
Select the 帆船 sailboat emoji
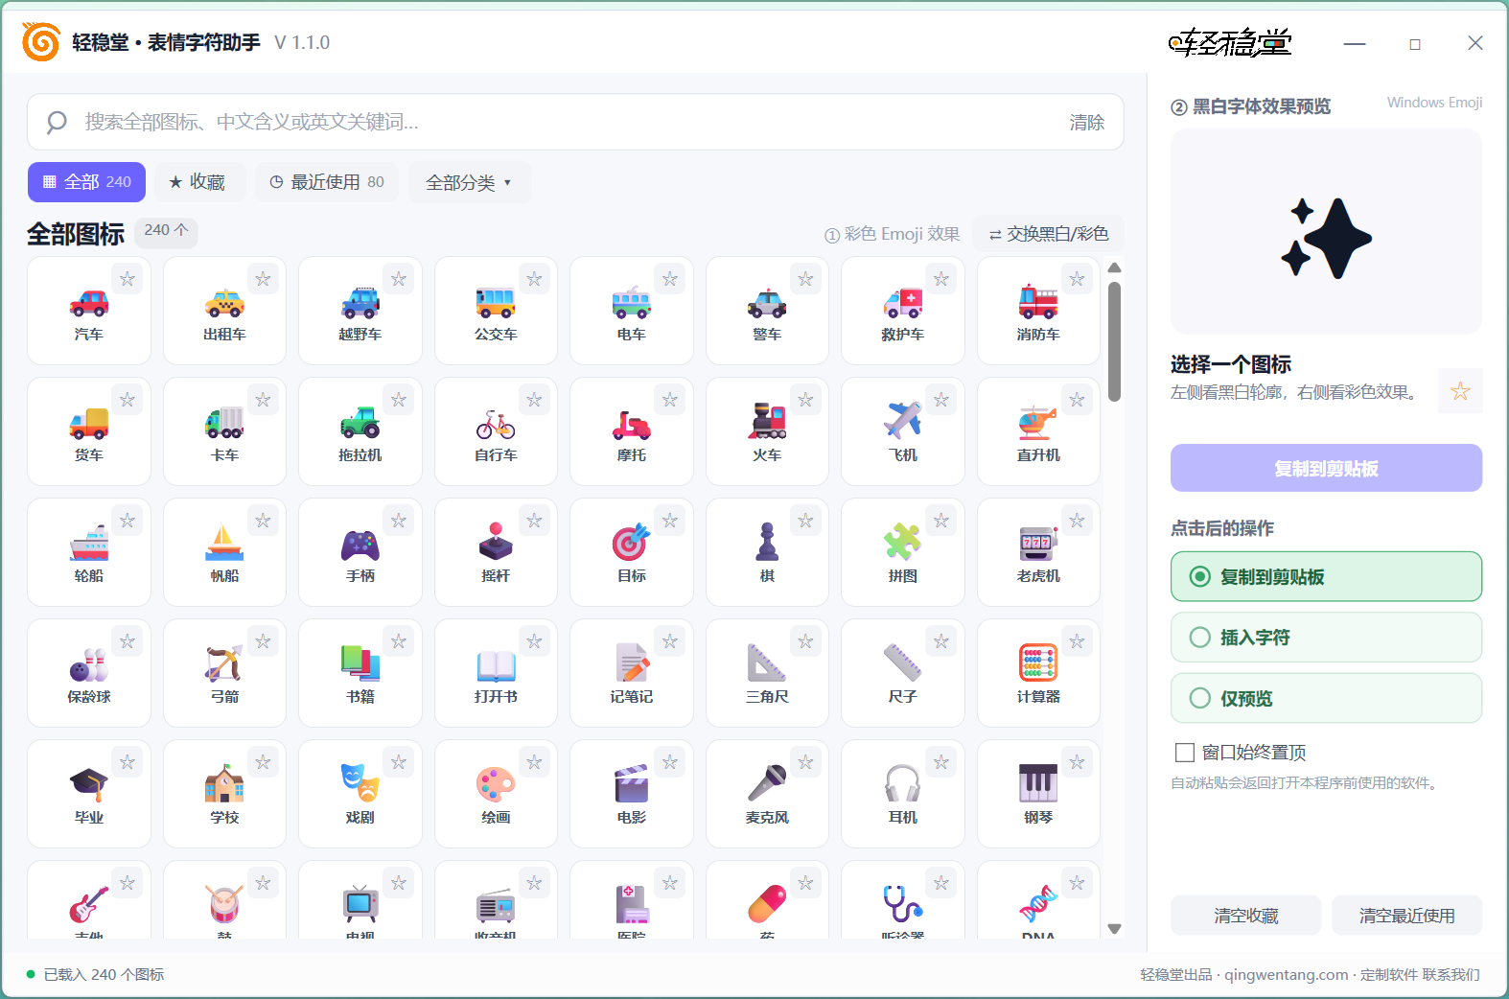tap(224, 552)
